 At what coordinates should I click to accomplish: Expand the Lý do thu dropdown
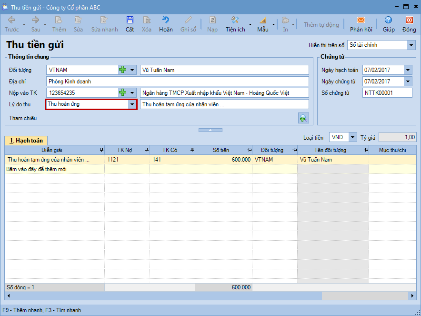[x=132, y=104]
